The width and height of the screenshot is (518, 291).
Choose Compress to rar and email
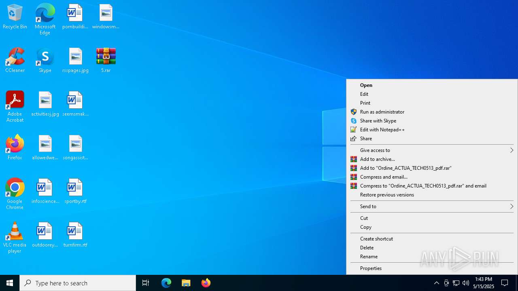432,186
